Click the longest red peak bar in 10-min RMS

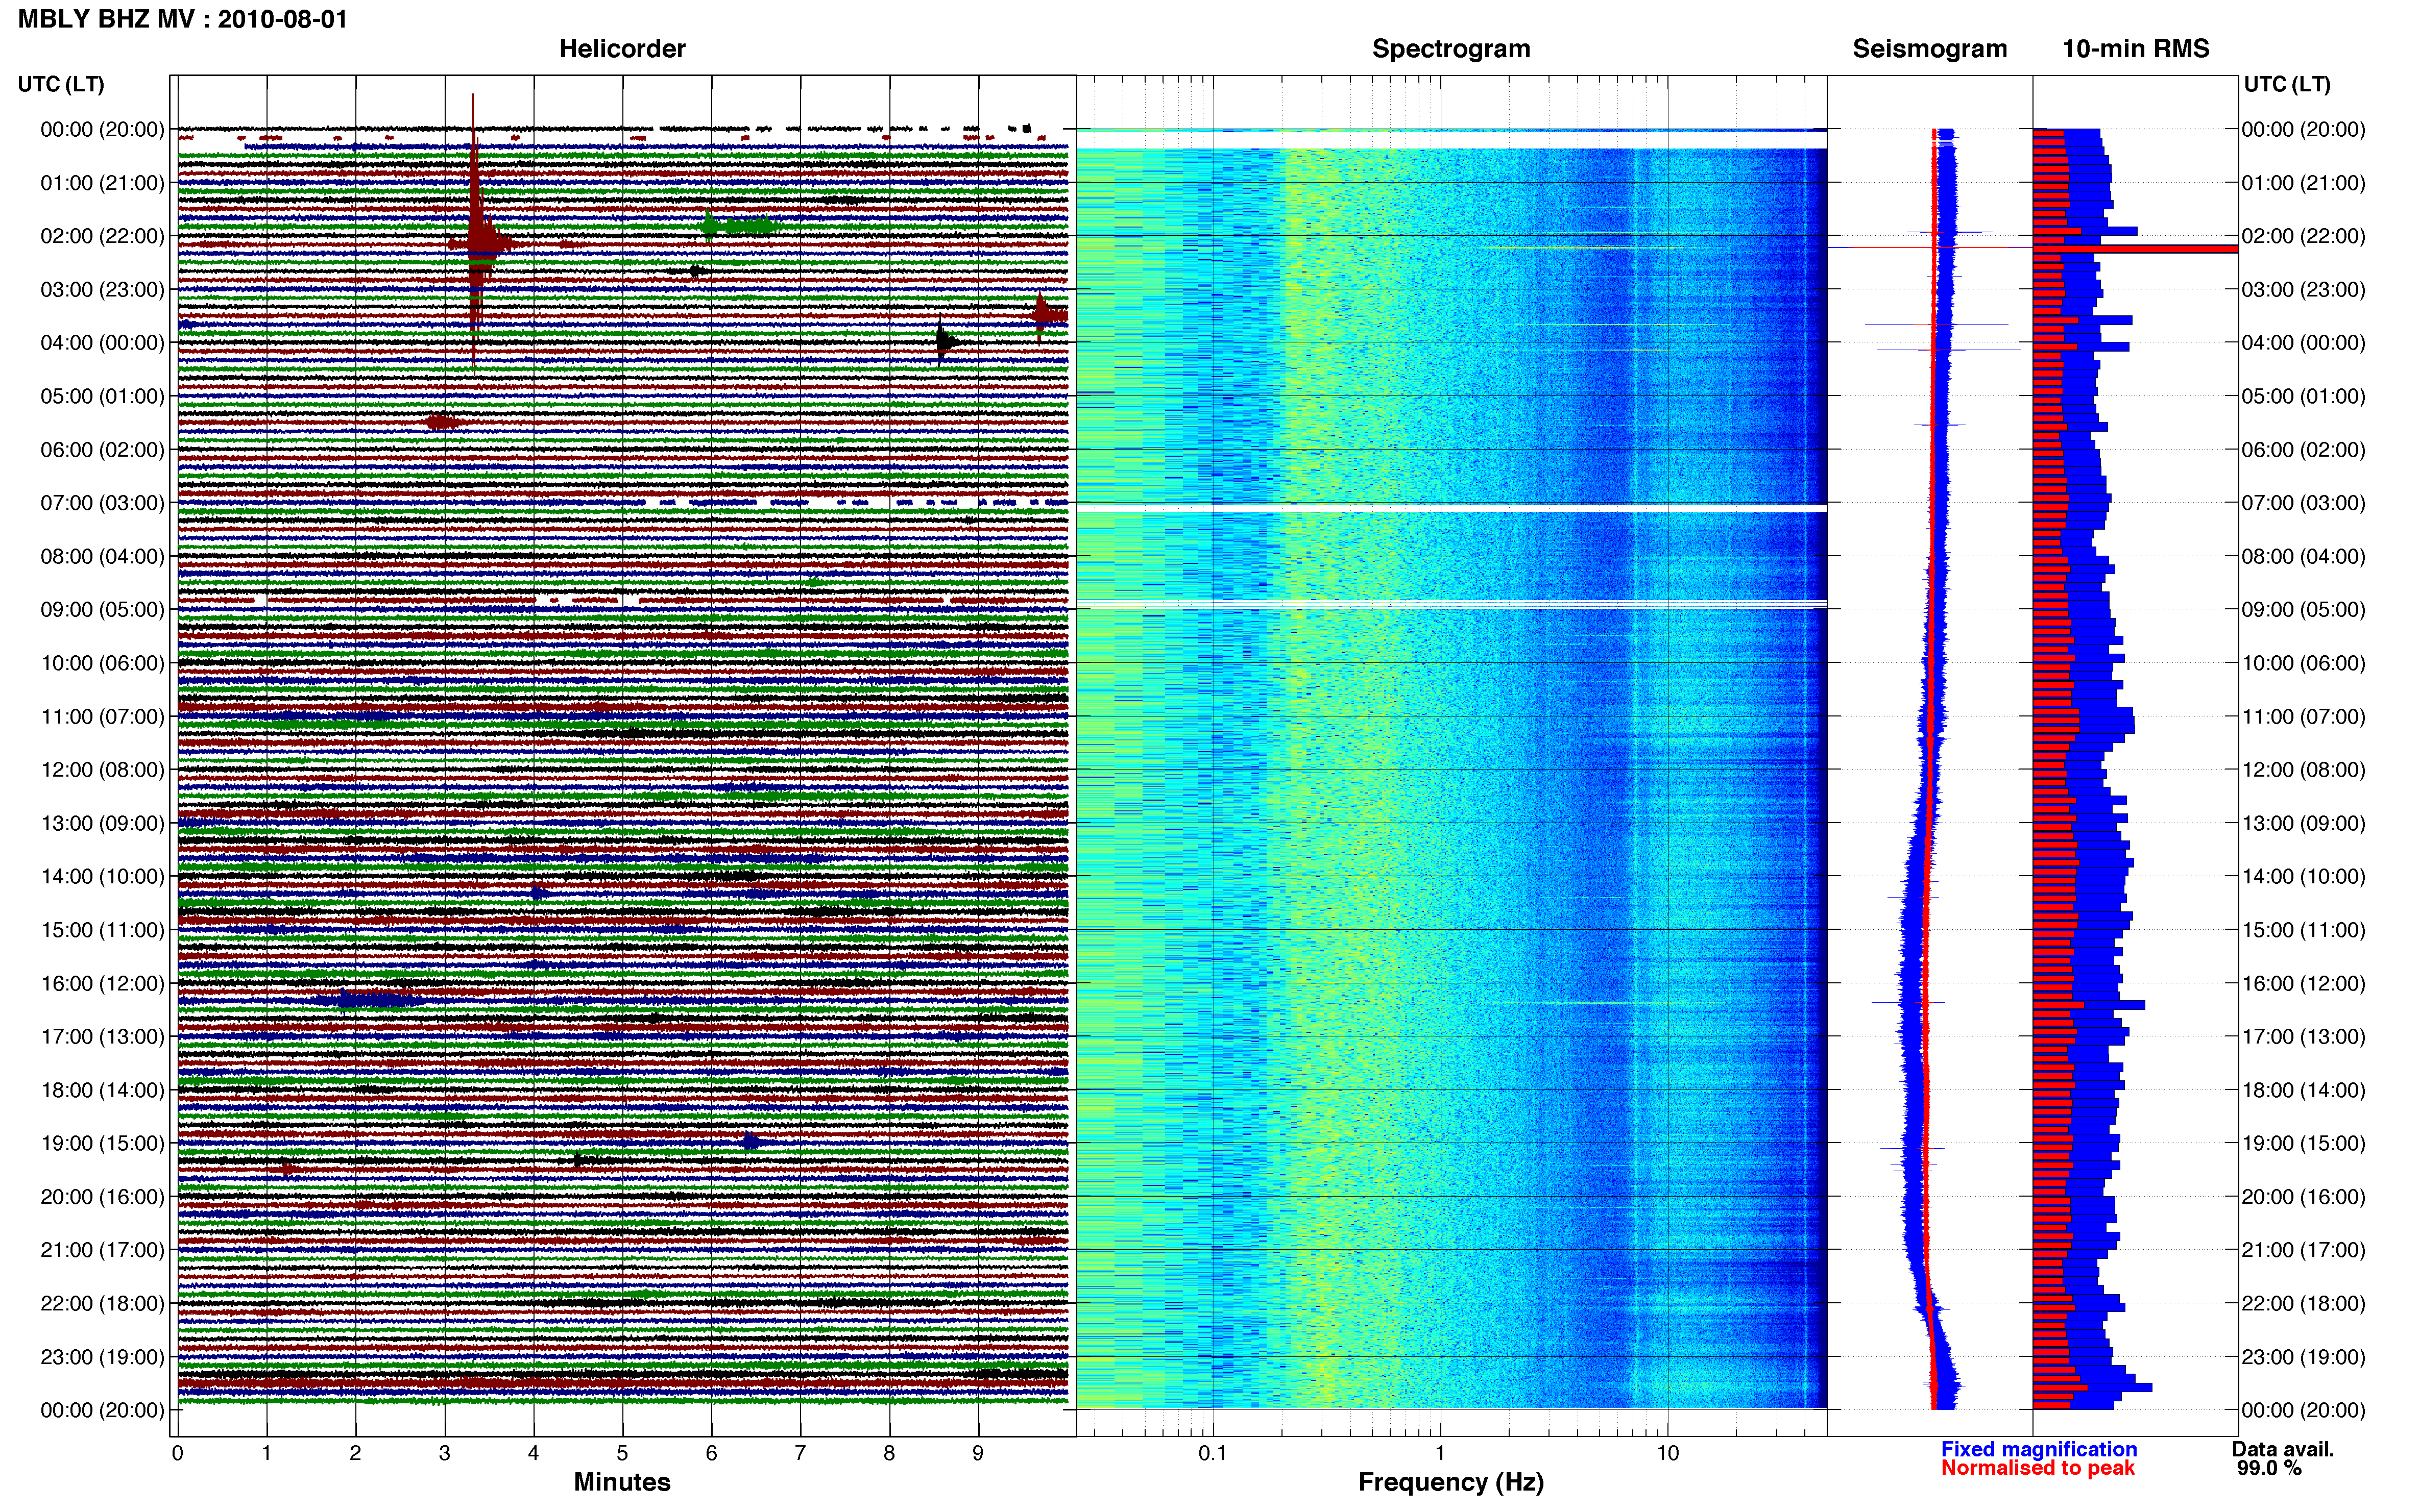click(2135, 249)
